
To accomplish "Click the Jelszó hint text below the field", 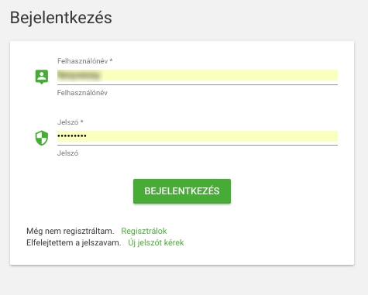I will [x=67, y=153].
